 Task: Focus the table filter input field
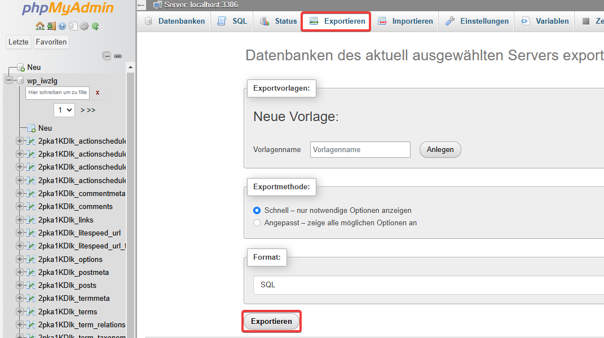click(58, 93)
